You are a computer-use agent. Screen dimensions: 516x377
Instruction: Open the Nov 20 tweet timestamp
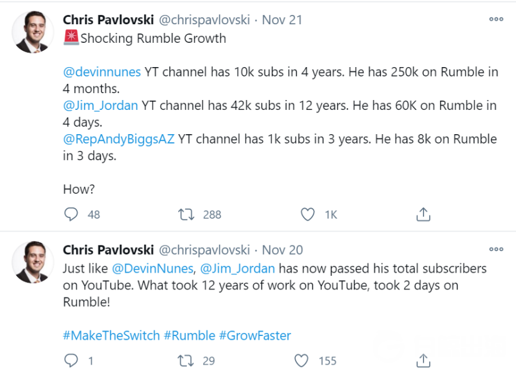point(283,250)
